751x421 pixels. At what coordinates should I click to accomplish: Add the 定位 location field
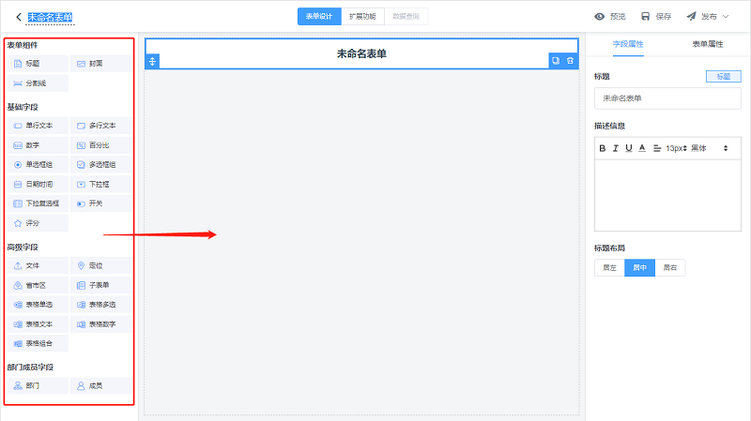[101, 266]
